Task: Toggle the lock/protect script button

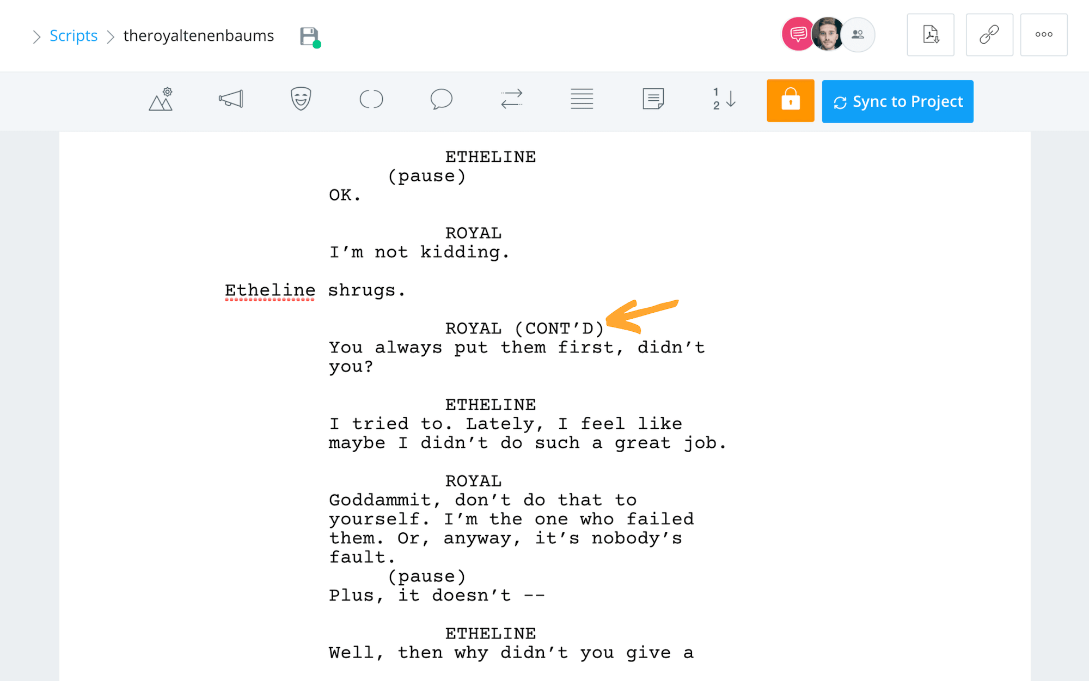Action: coord(790,100)
